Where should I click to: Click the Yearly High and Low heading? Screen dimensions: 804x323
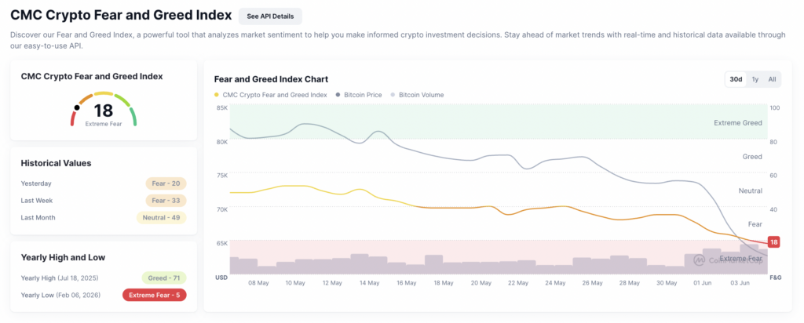point(63,257)
